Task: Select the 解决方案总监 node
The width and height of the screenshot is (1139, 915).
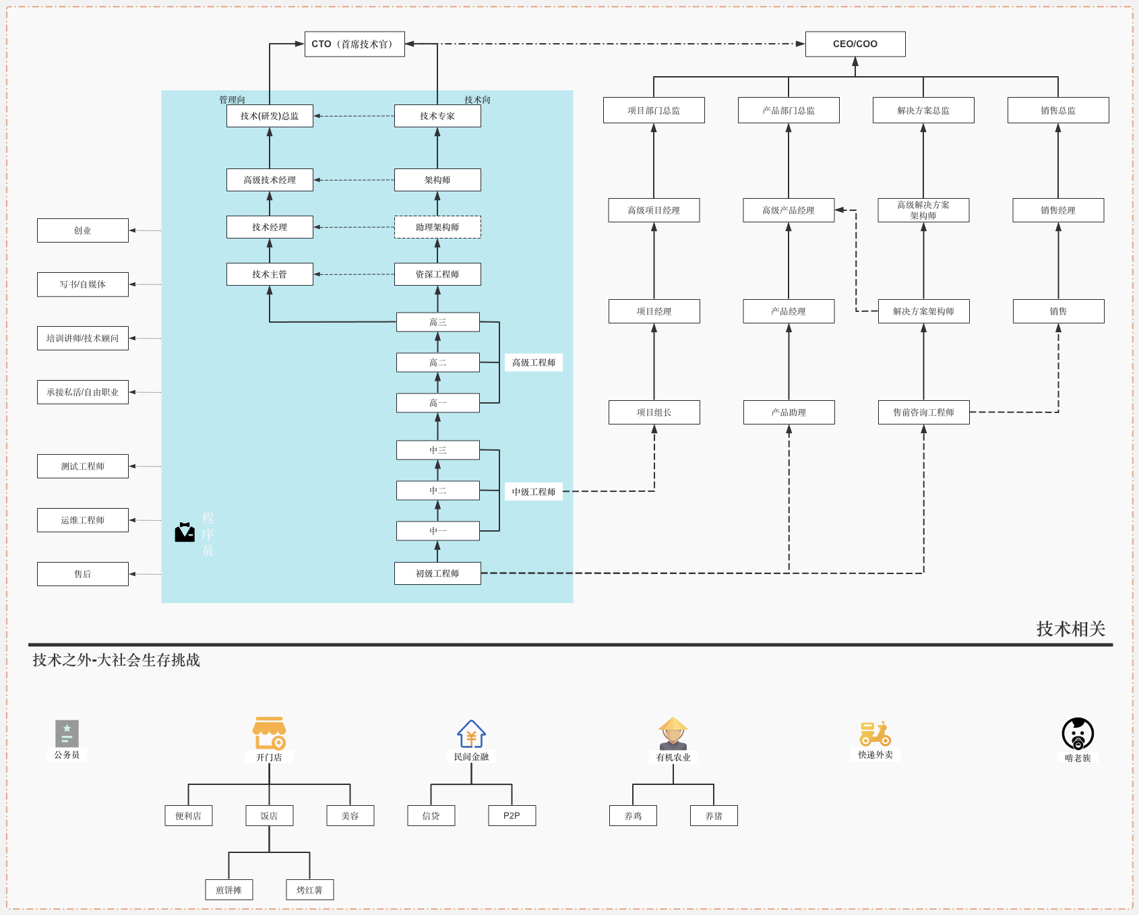Action: (x=923, y=111)
